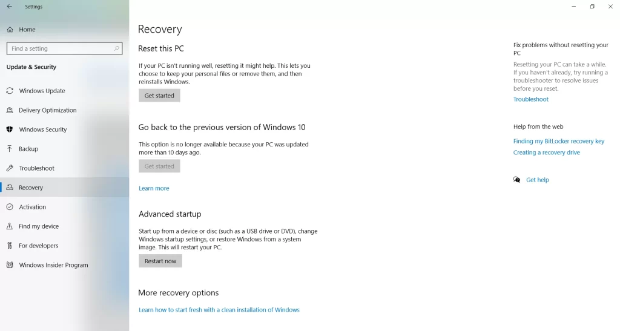Click the Troubleshoot wrench icon in sidebar
620x331 pixels.
coord(10,168)
